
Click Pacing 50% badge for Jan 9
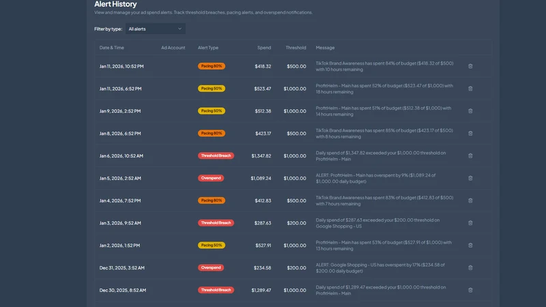pos(212,111)
